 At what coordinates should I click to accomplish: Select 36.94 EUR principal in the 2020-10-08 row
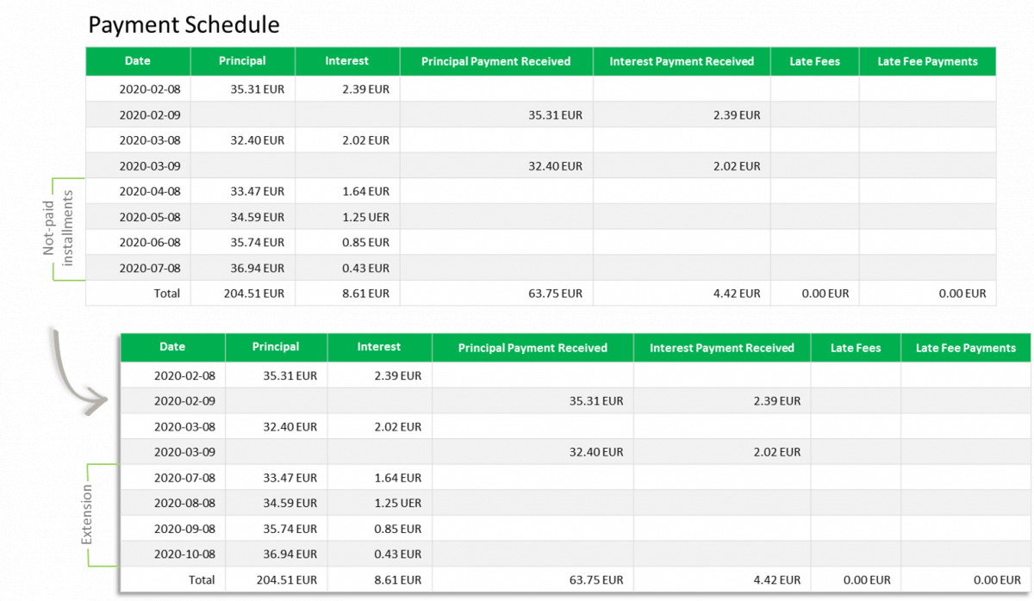click(x=290, y=554)
